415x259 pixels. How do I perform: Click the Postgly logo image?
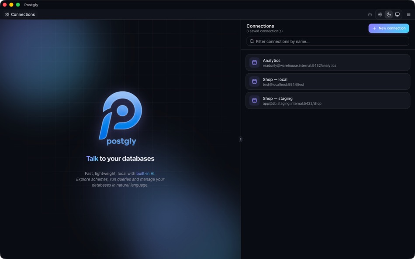(121, 119)
